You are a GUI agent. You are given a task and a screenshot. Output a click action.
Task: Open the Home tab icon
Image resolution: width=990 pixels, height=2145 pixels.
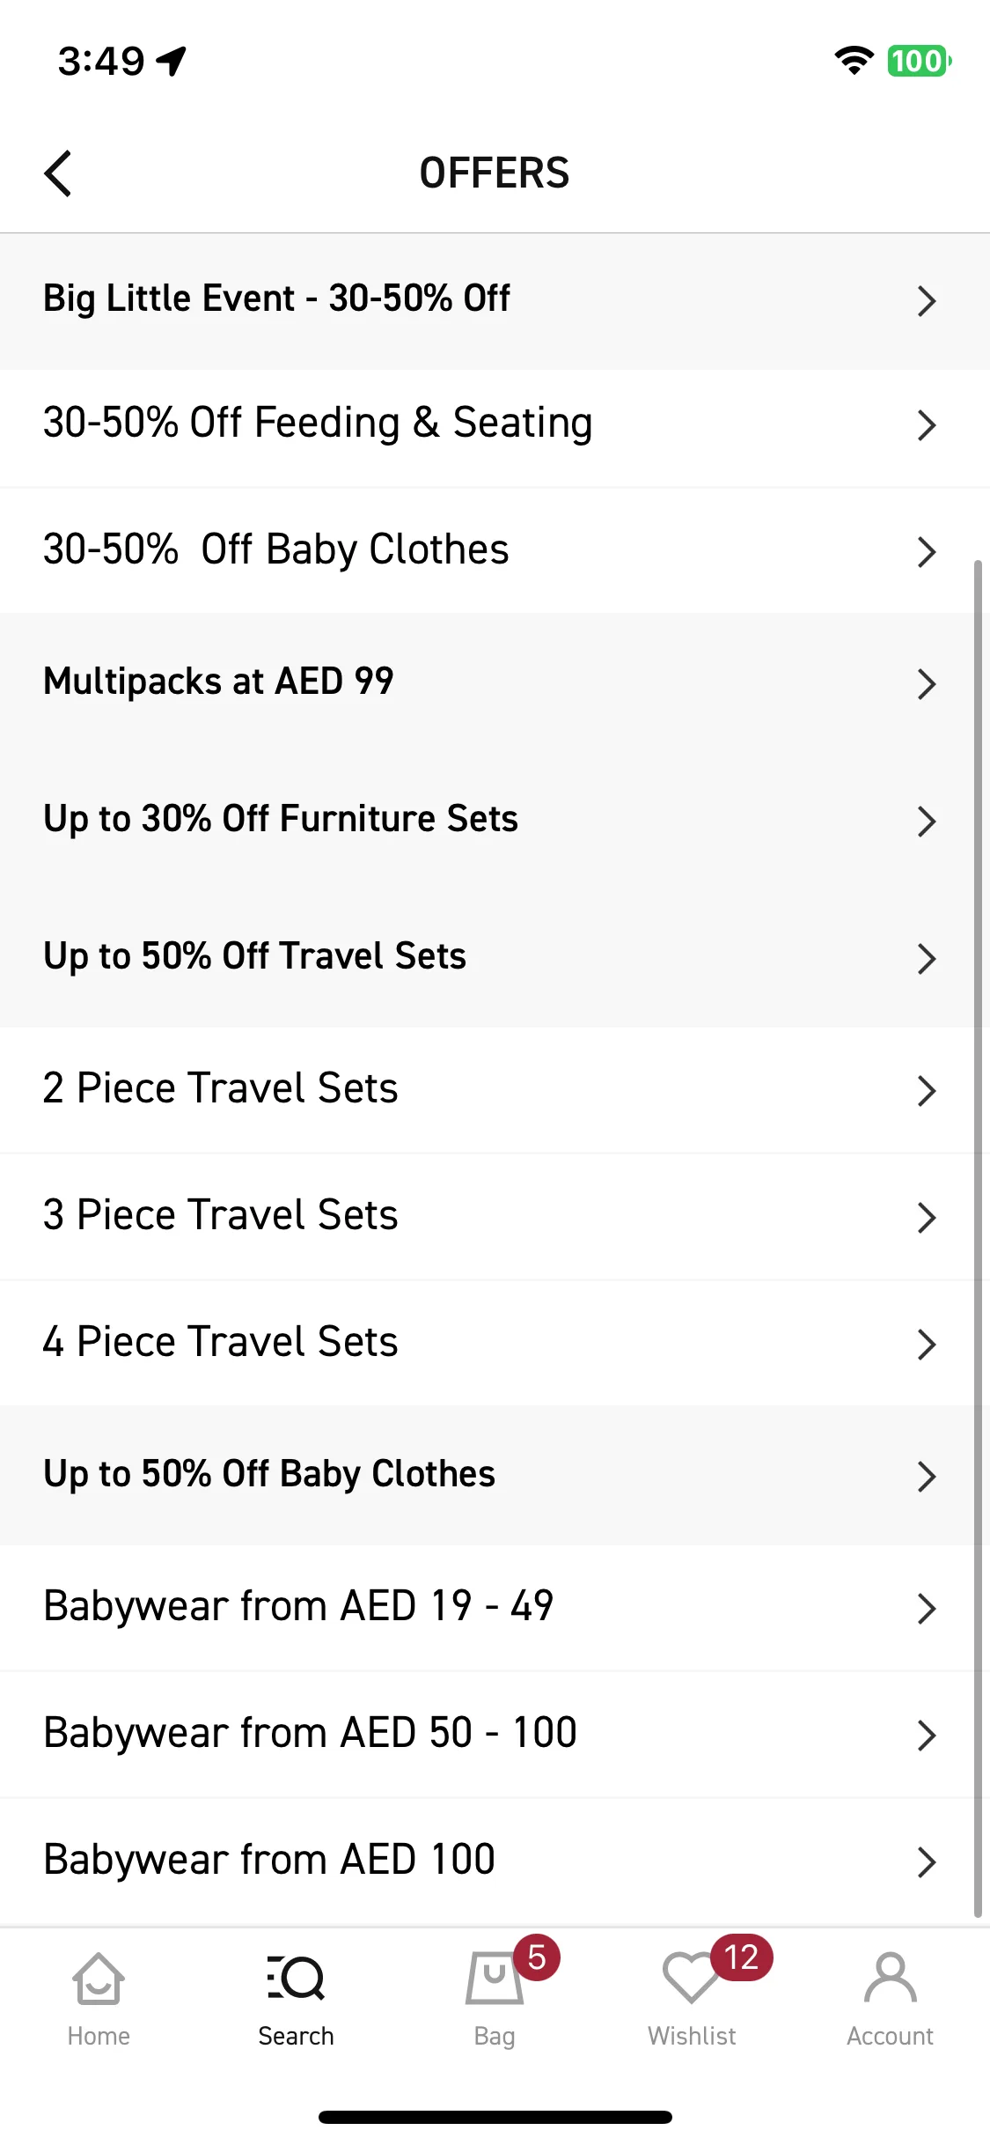point(99,1979)
